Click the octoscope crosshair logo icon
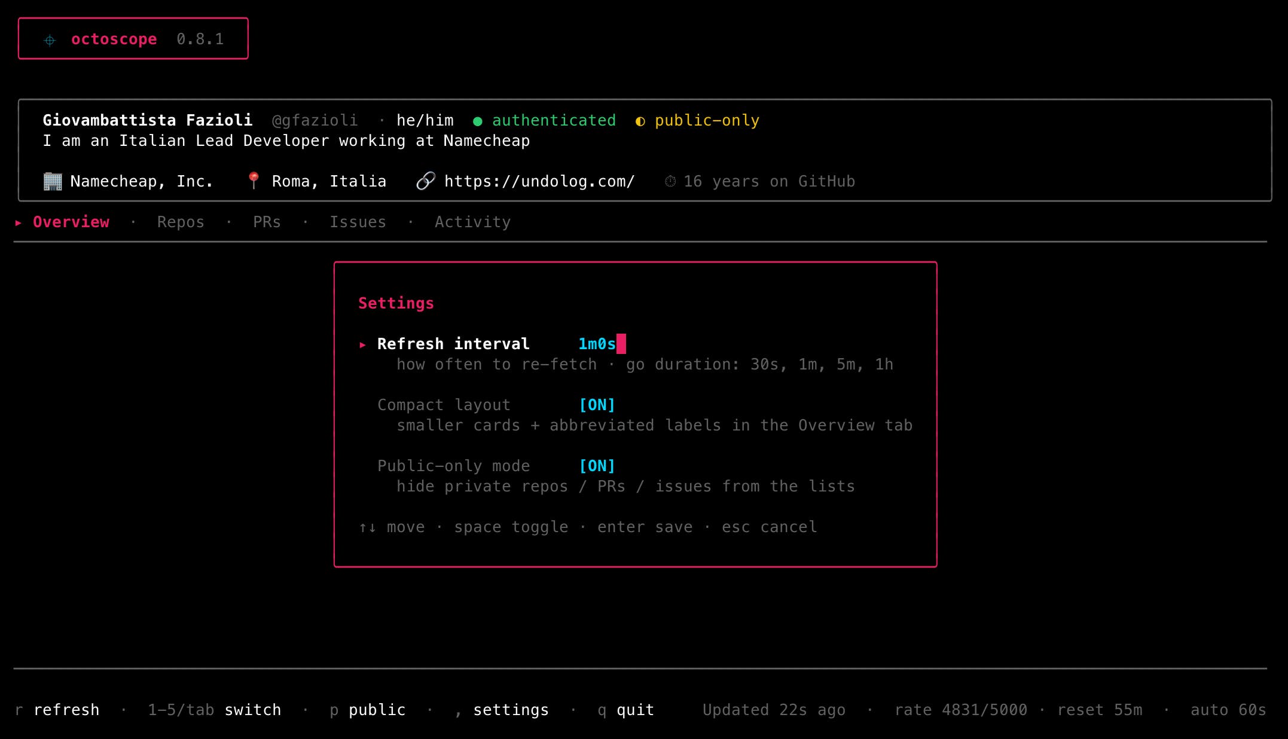The height and width of the screenshot is (739, 1288). (x=50, y=40)
